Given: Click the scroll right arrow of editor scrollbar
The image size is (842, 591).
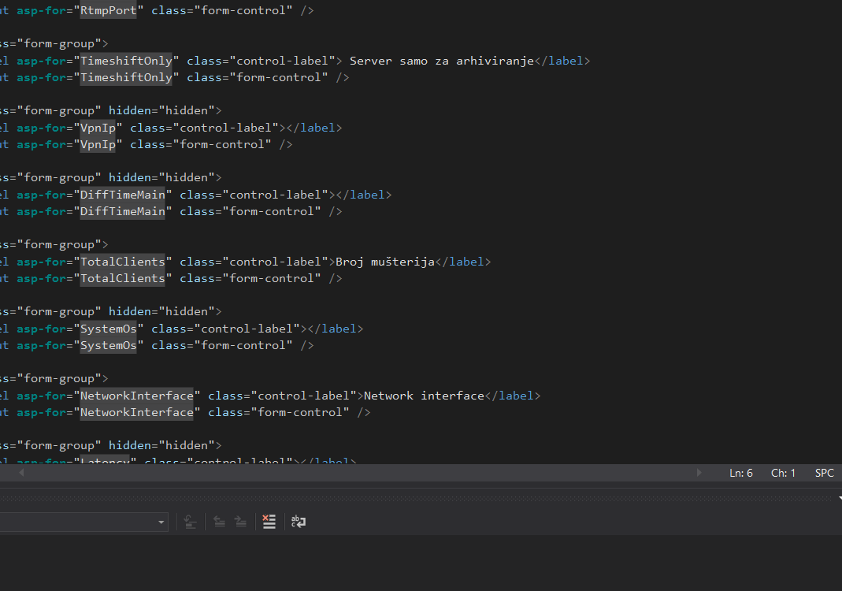Looking at the screenshot, I should (699, 473).
